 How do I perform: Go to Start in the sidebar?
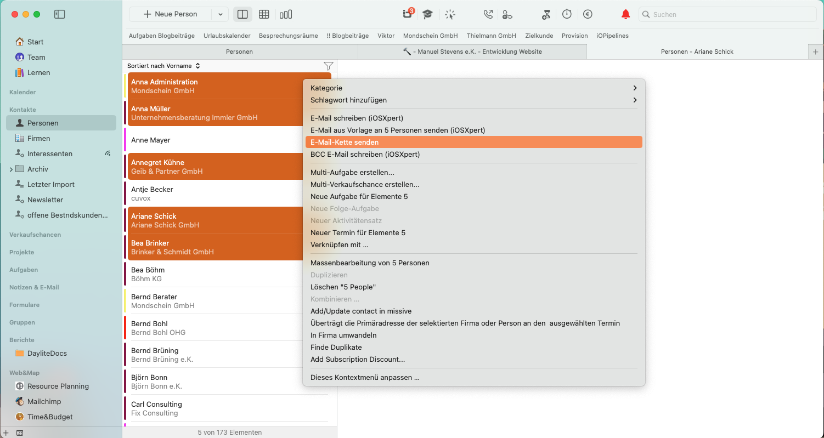click(x=35, y=42)
